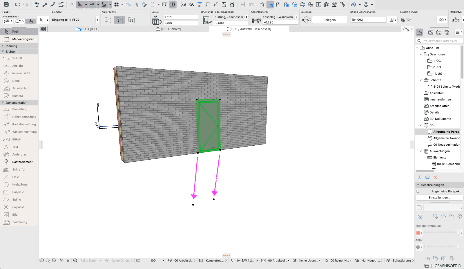Select the Spline tool
Image resolution: width=464 pixels, height=269 pixels.
coord(19,200)
